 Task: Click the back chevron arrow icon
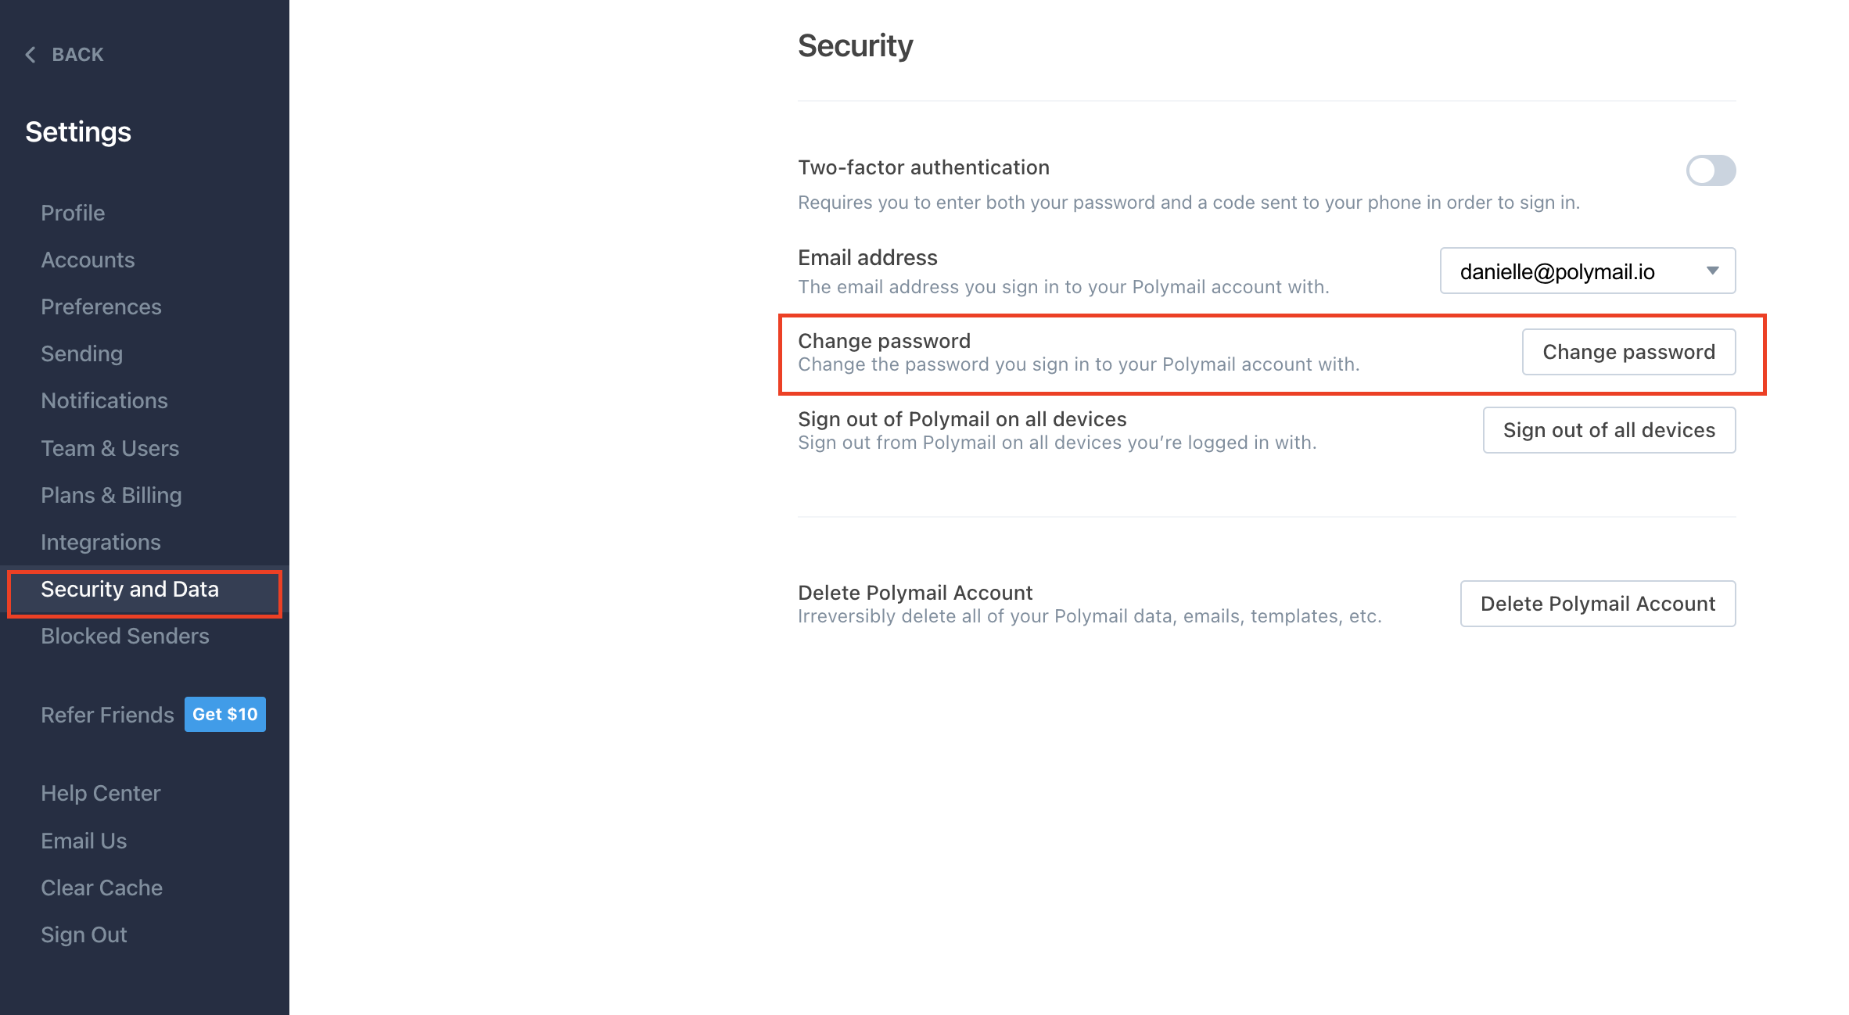pos(31,55)
